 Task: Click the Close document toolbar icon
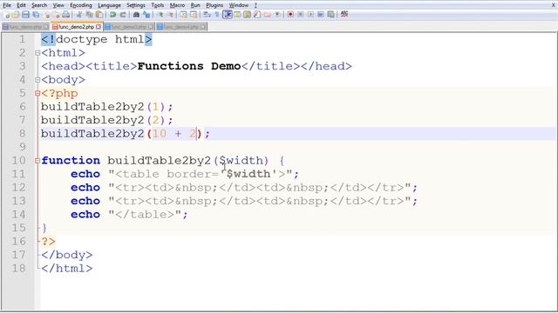click(x=46, y=15)
